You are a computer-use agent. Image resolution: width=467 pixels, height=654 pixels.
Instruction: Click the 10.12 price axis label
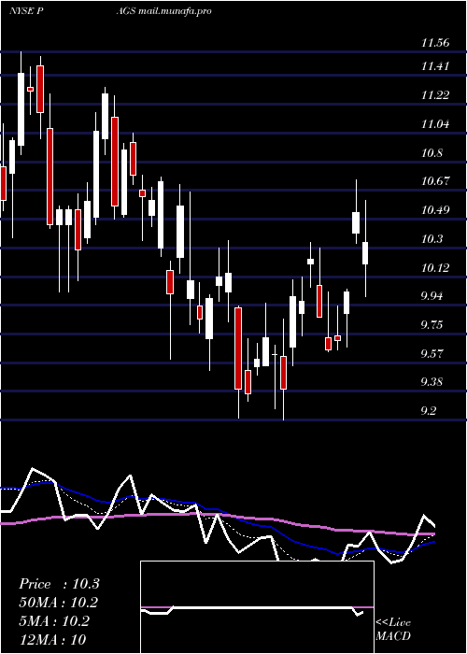pyautogui.click(x=435, y=268)
